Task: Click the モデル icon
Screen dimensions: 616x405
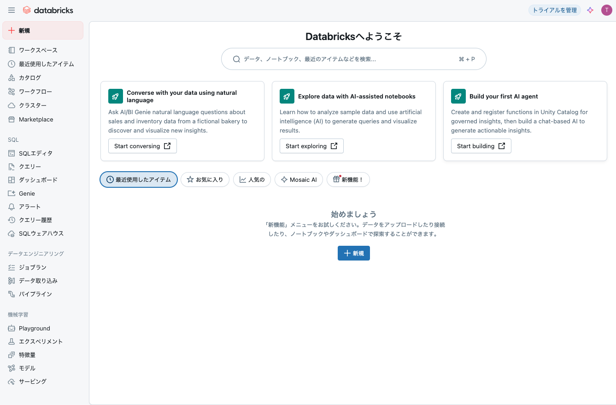Action: (x=12, y=368)
